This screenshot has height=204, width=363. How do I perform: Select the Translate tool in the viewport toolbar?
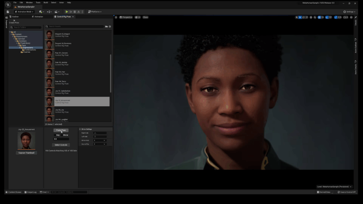click(300, 17)
